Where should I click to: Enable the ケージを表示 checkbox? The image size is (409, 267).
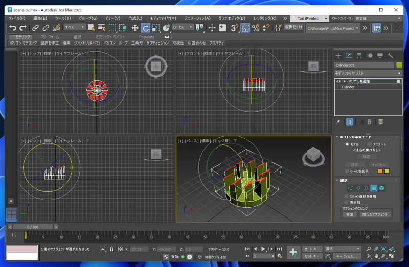click(x=347, y=171)
